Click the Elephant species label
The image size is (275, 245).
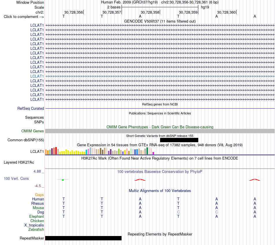point(37,216)
